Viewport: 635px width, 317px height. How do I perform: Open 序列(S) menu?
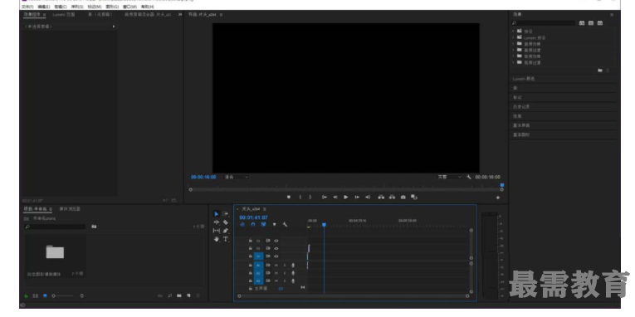click(77, 7)
